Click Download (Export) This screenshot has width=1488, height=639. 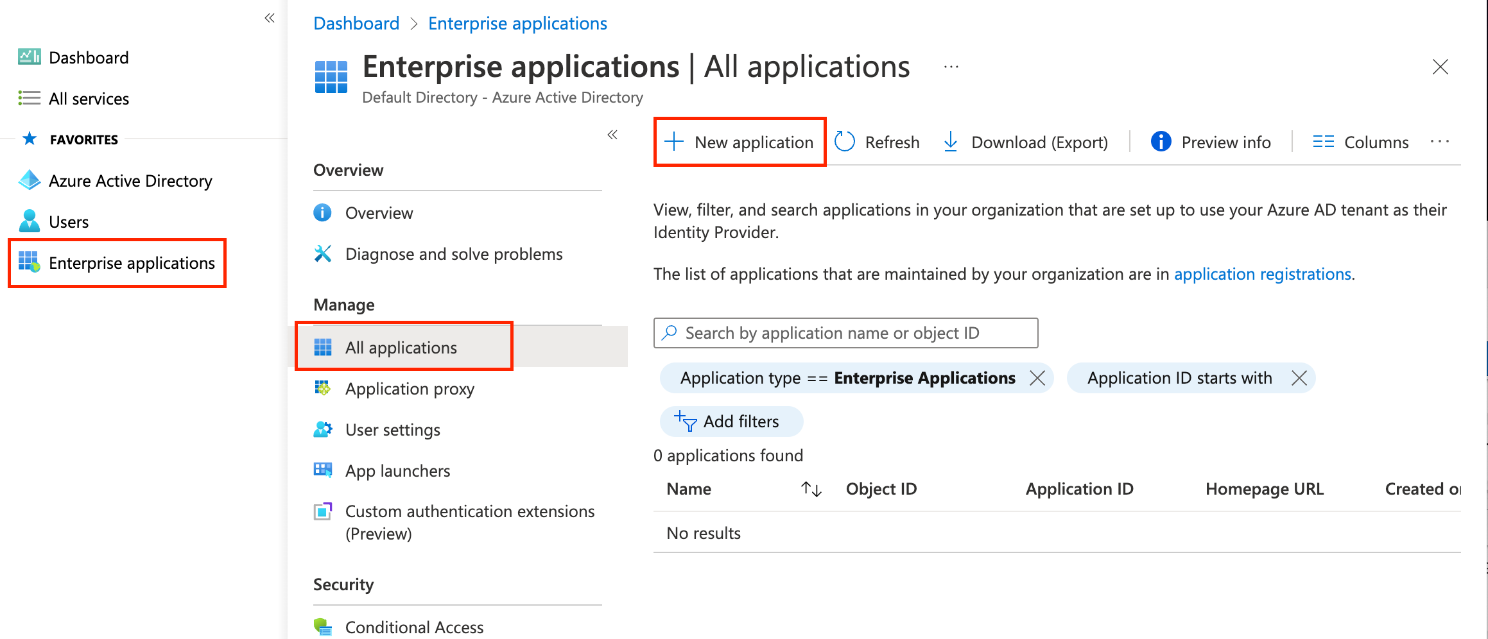1025,142
